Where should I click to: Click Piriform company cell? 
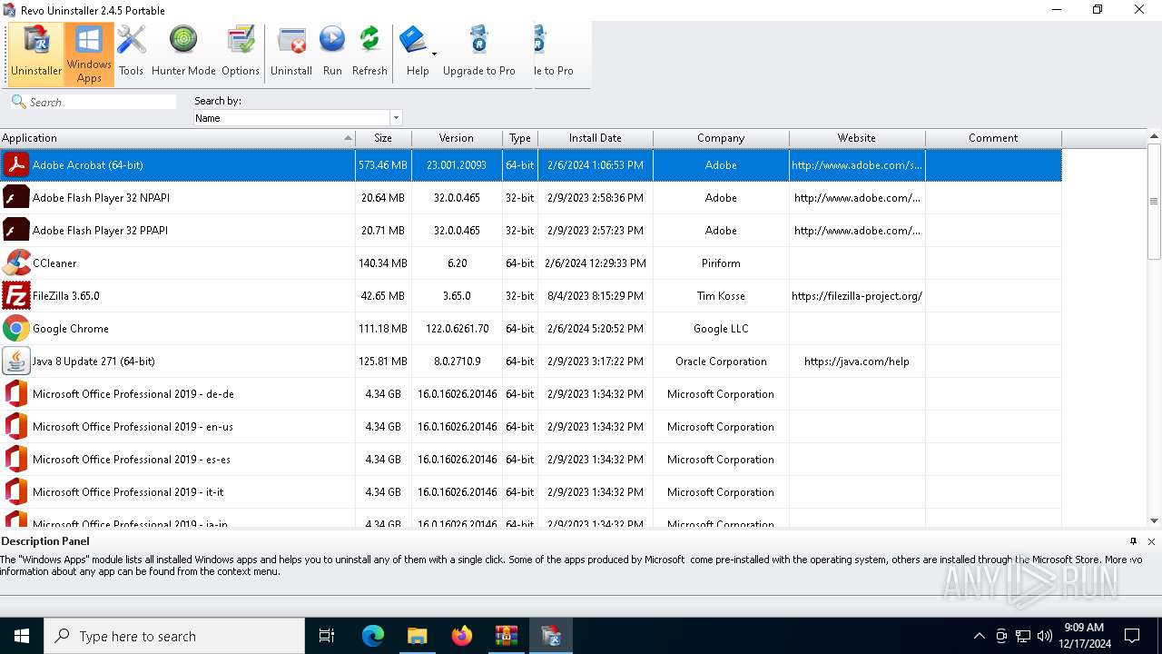click(x=721, y=263)
